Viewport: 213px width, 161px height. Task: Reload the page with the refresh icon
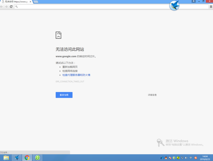pos(11,7)
